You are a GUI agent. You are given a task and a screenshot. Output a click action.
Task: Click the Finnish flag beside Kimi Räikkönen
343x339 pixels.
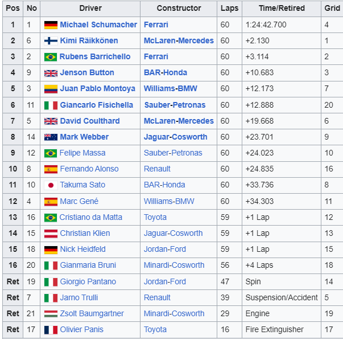pyautogui.click(x=51, y=41)
